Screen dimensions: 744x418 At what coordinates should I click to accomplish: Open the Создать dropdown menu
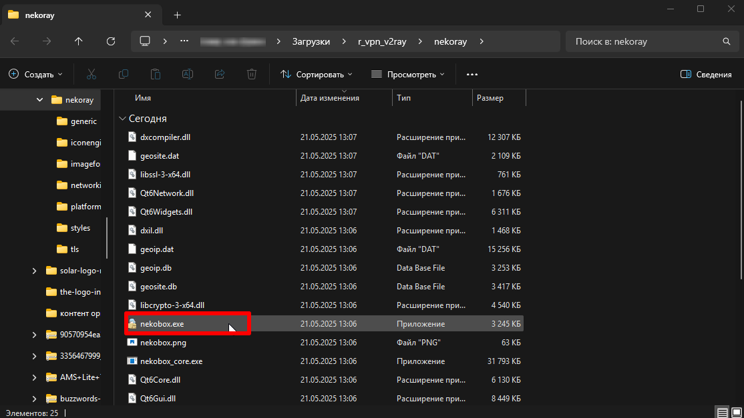point(35,75)
